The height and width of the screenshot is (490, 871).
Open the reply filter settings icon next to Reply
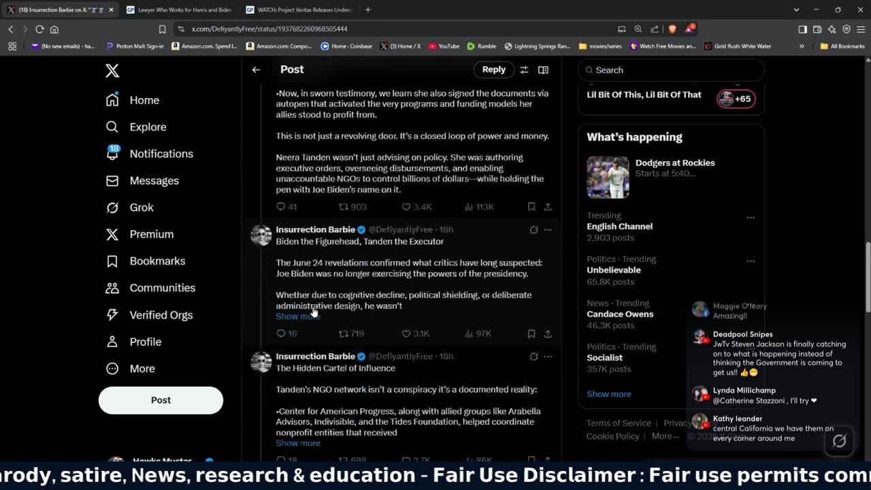point(524,69)
